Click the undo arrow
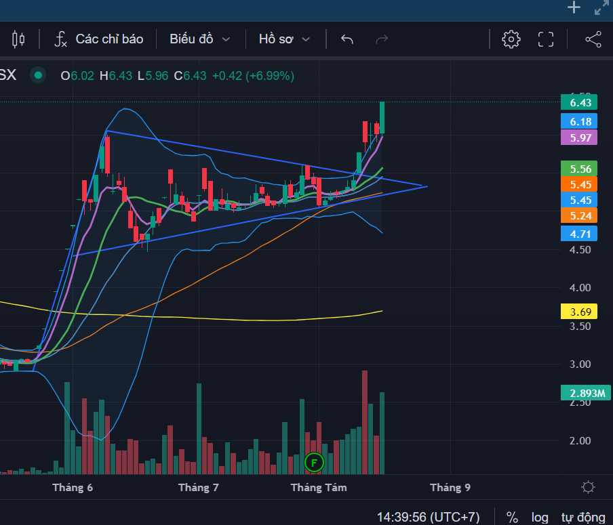This screenshot has width=613, height=525. click(x=347, y=39)
